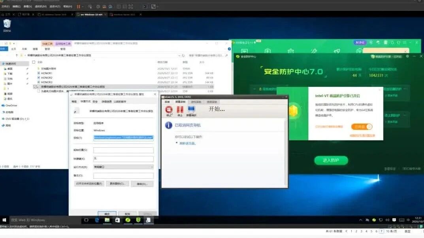Select the HONOR1 image file
424x238 pixels.
[x=47, y=73]
